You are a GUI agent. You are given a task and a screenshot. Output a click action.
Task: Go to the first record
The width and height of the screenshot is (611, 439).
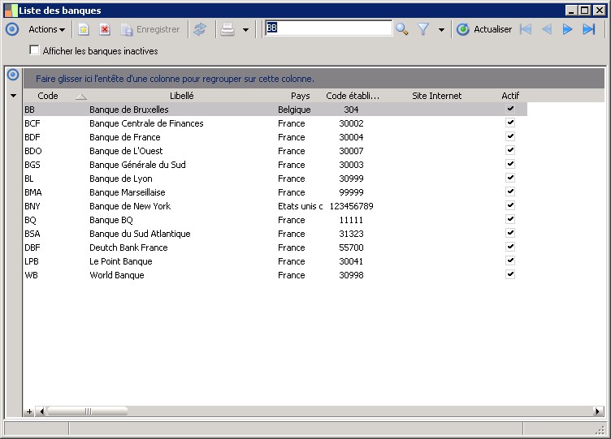[526, 29]
